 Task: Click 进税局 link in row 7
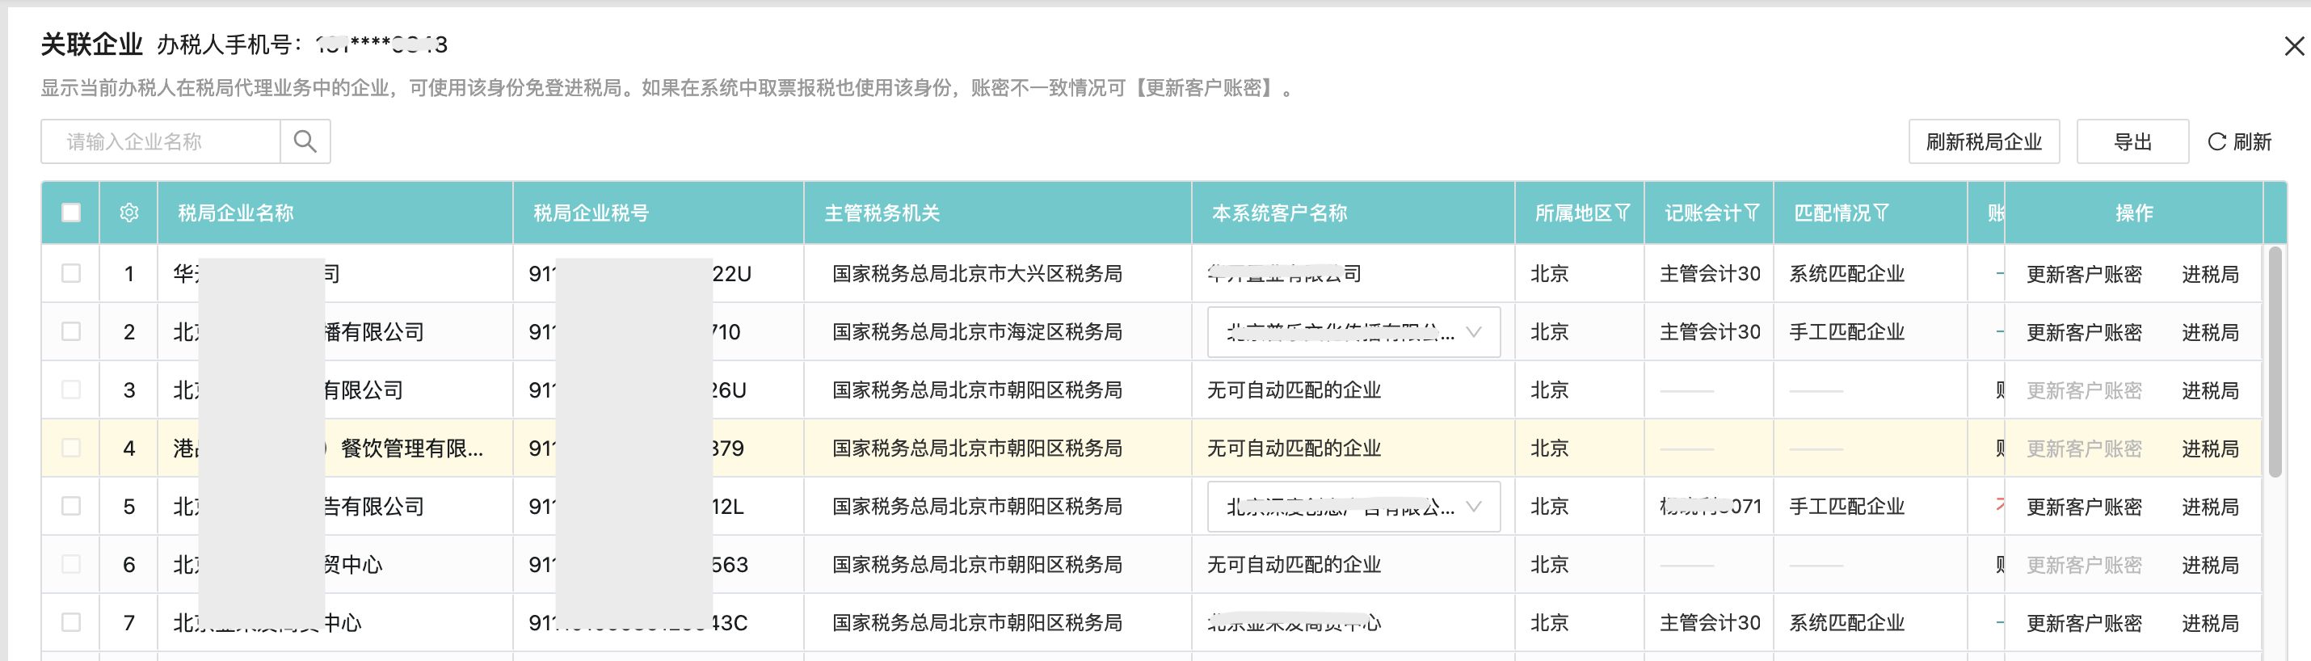tap(2210, 623)
